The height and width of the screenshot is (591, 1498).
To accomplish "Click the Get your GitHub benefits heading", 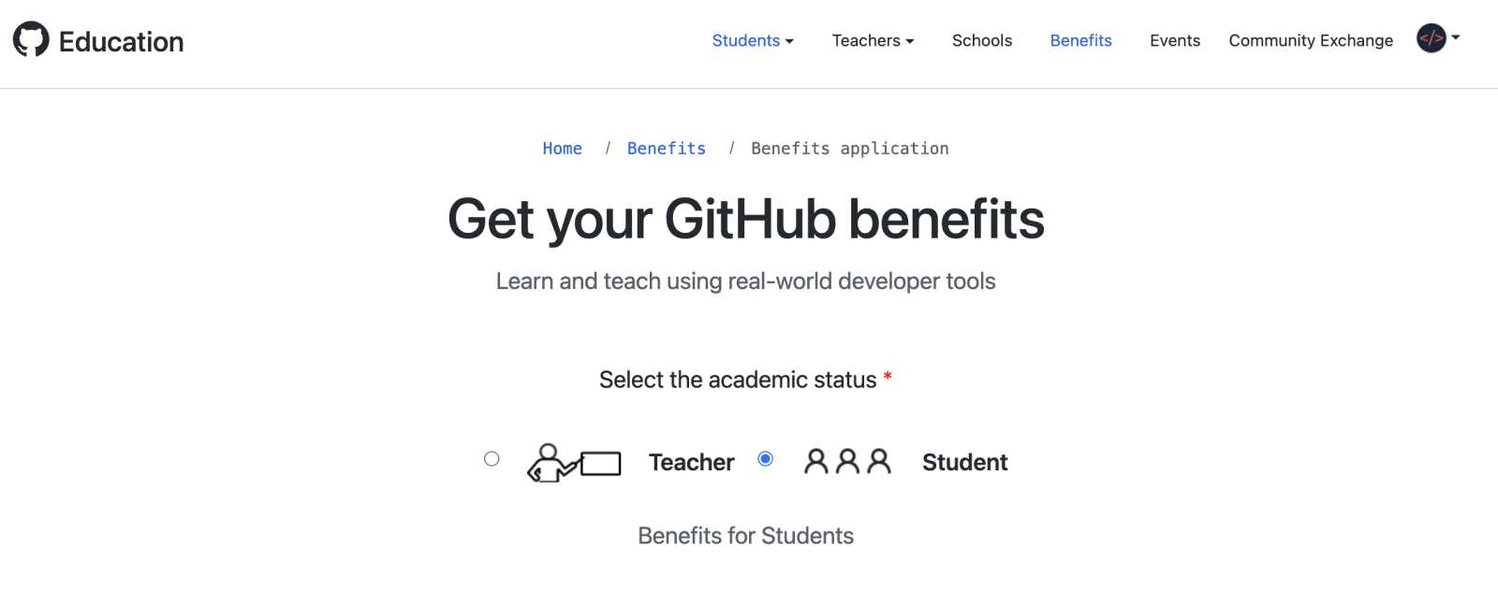I will tap(745, 219).
